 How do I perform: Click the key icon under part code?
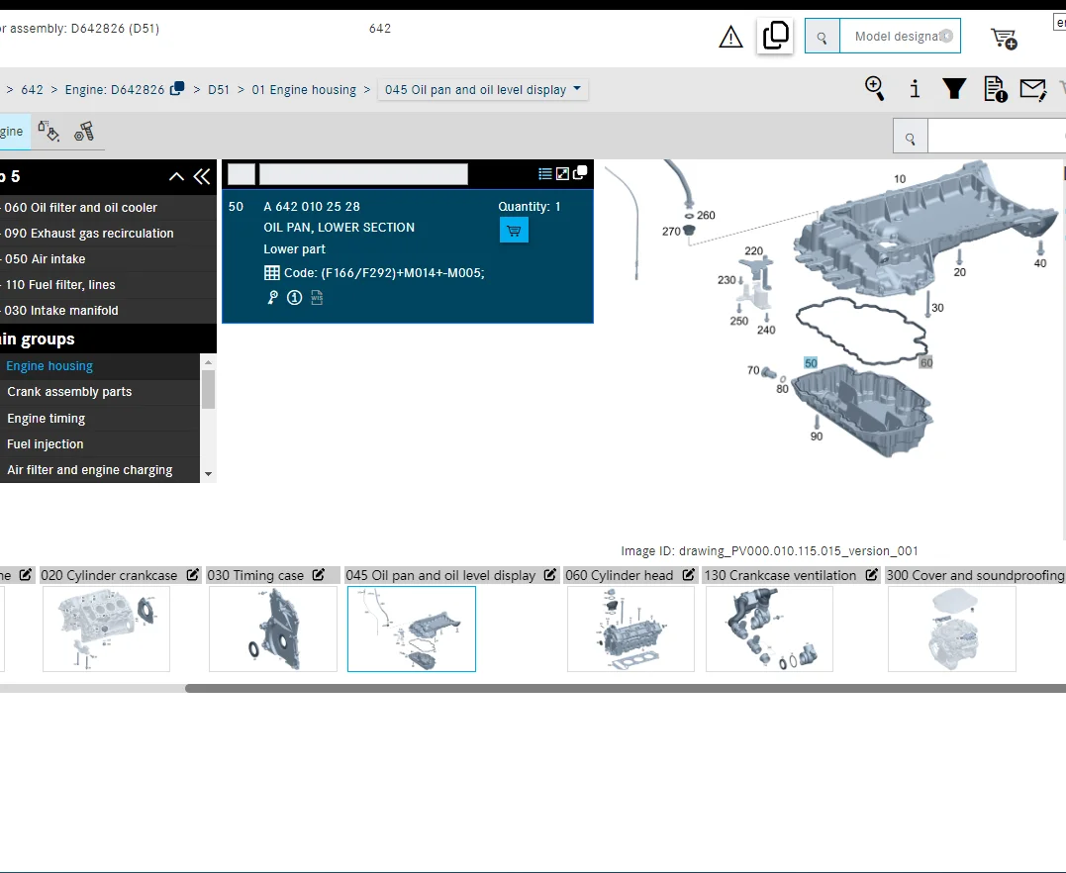(x=272, y=297)
